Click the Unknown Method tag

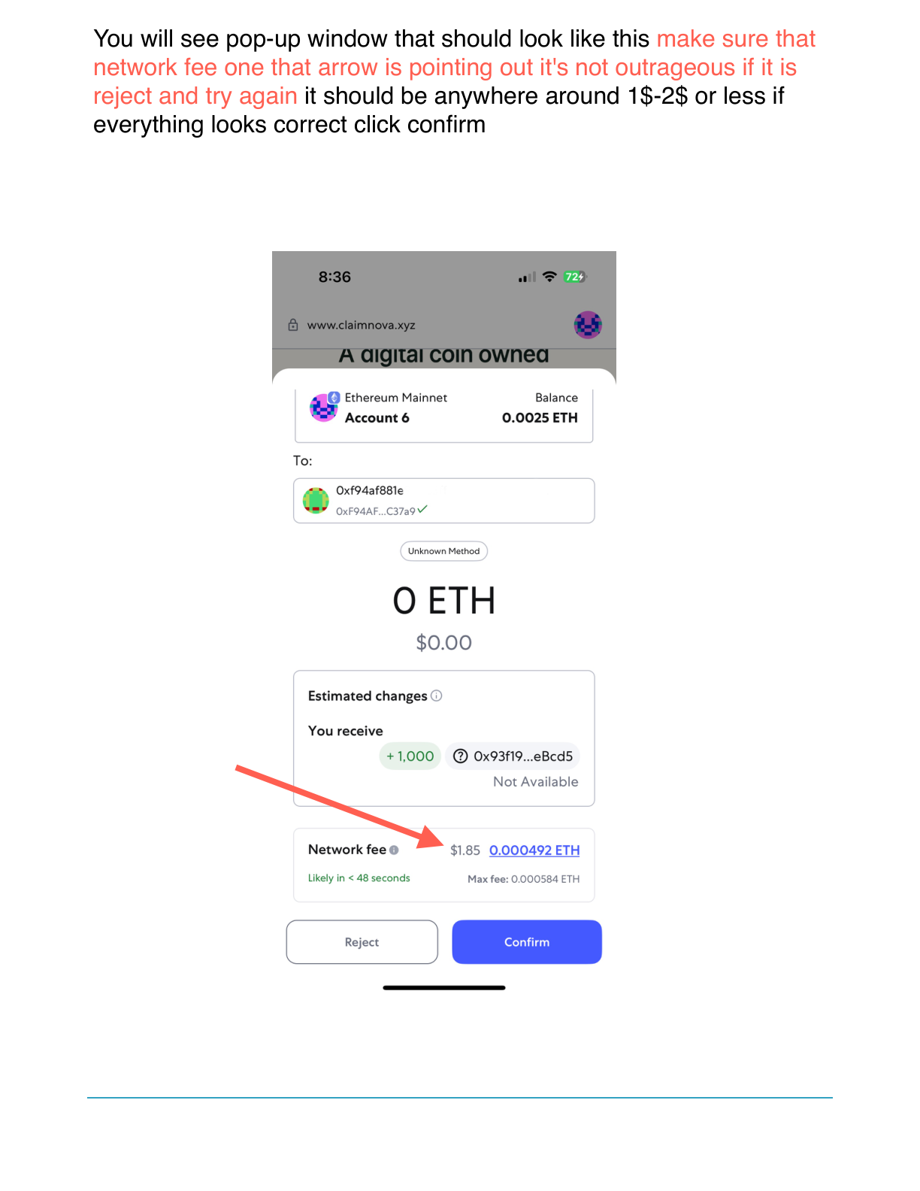443,551
